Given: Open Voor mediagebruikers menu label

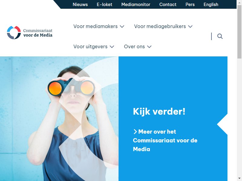Looking at the screenshot, I should 160,26.
